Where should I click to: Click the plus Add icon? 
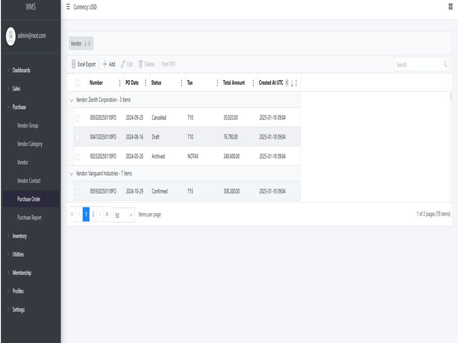click(x=105, y=64)
